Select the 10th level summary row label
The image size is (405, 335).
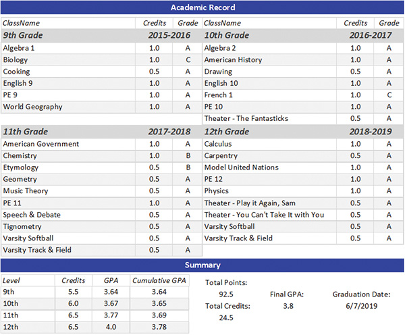pyautogui.click(x=10, y=303)
